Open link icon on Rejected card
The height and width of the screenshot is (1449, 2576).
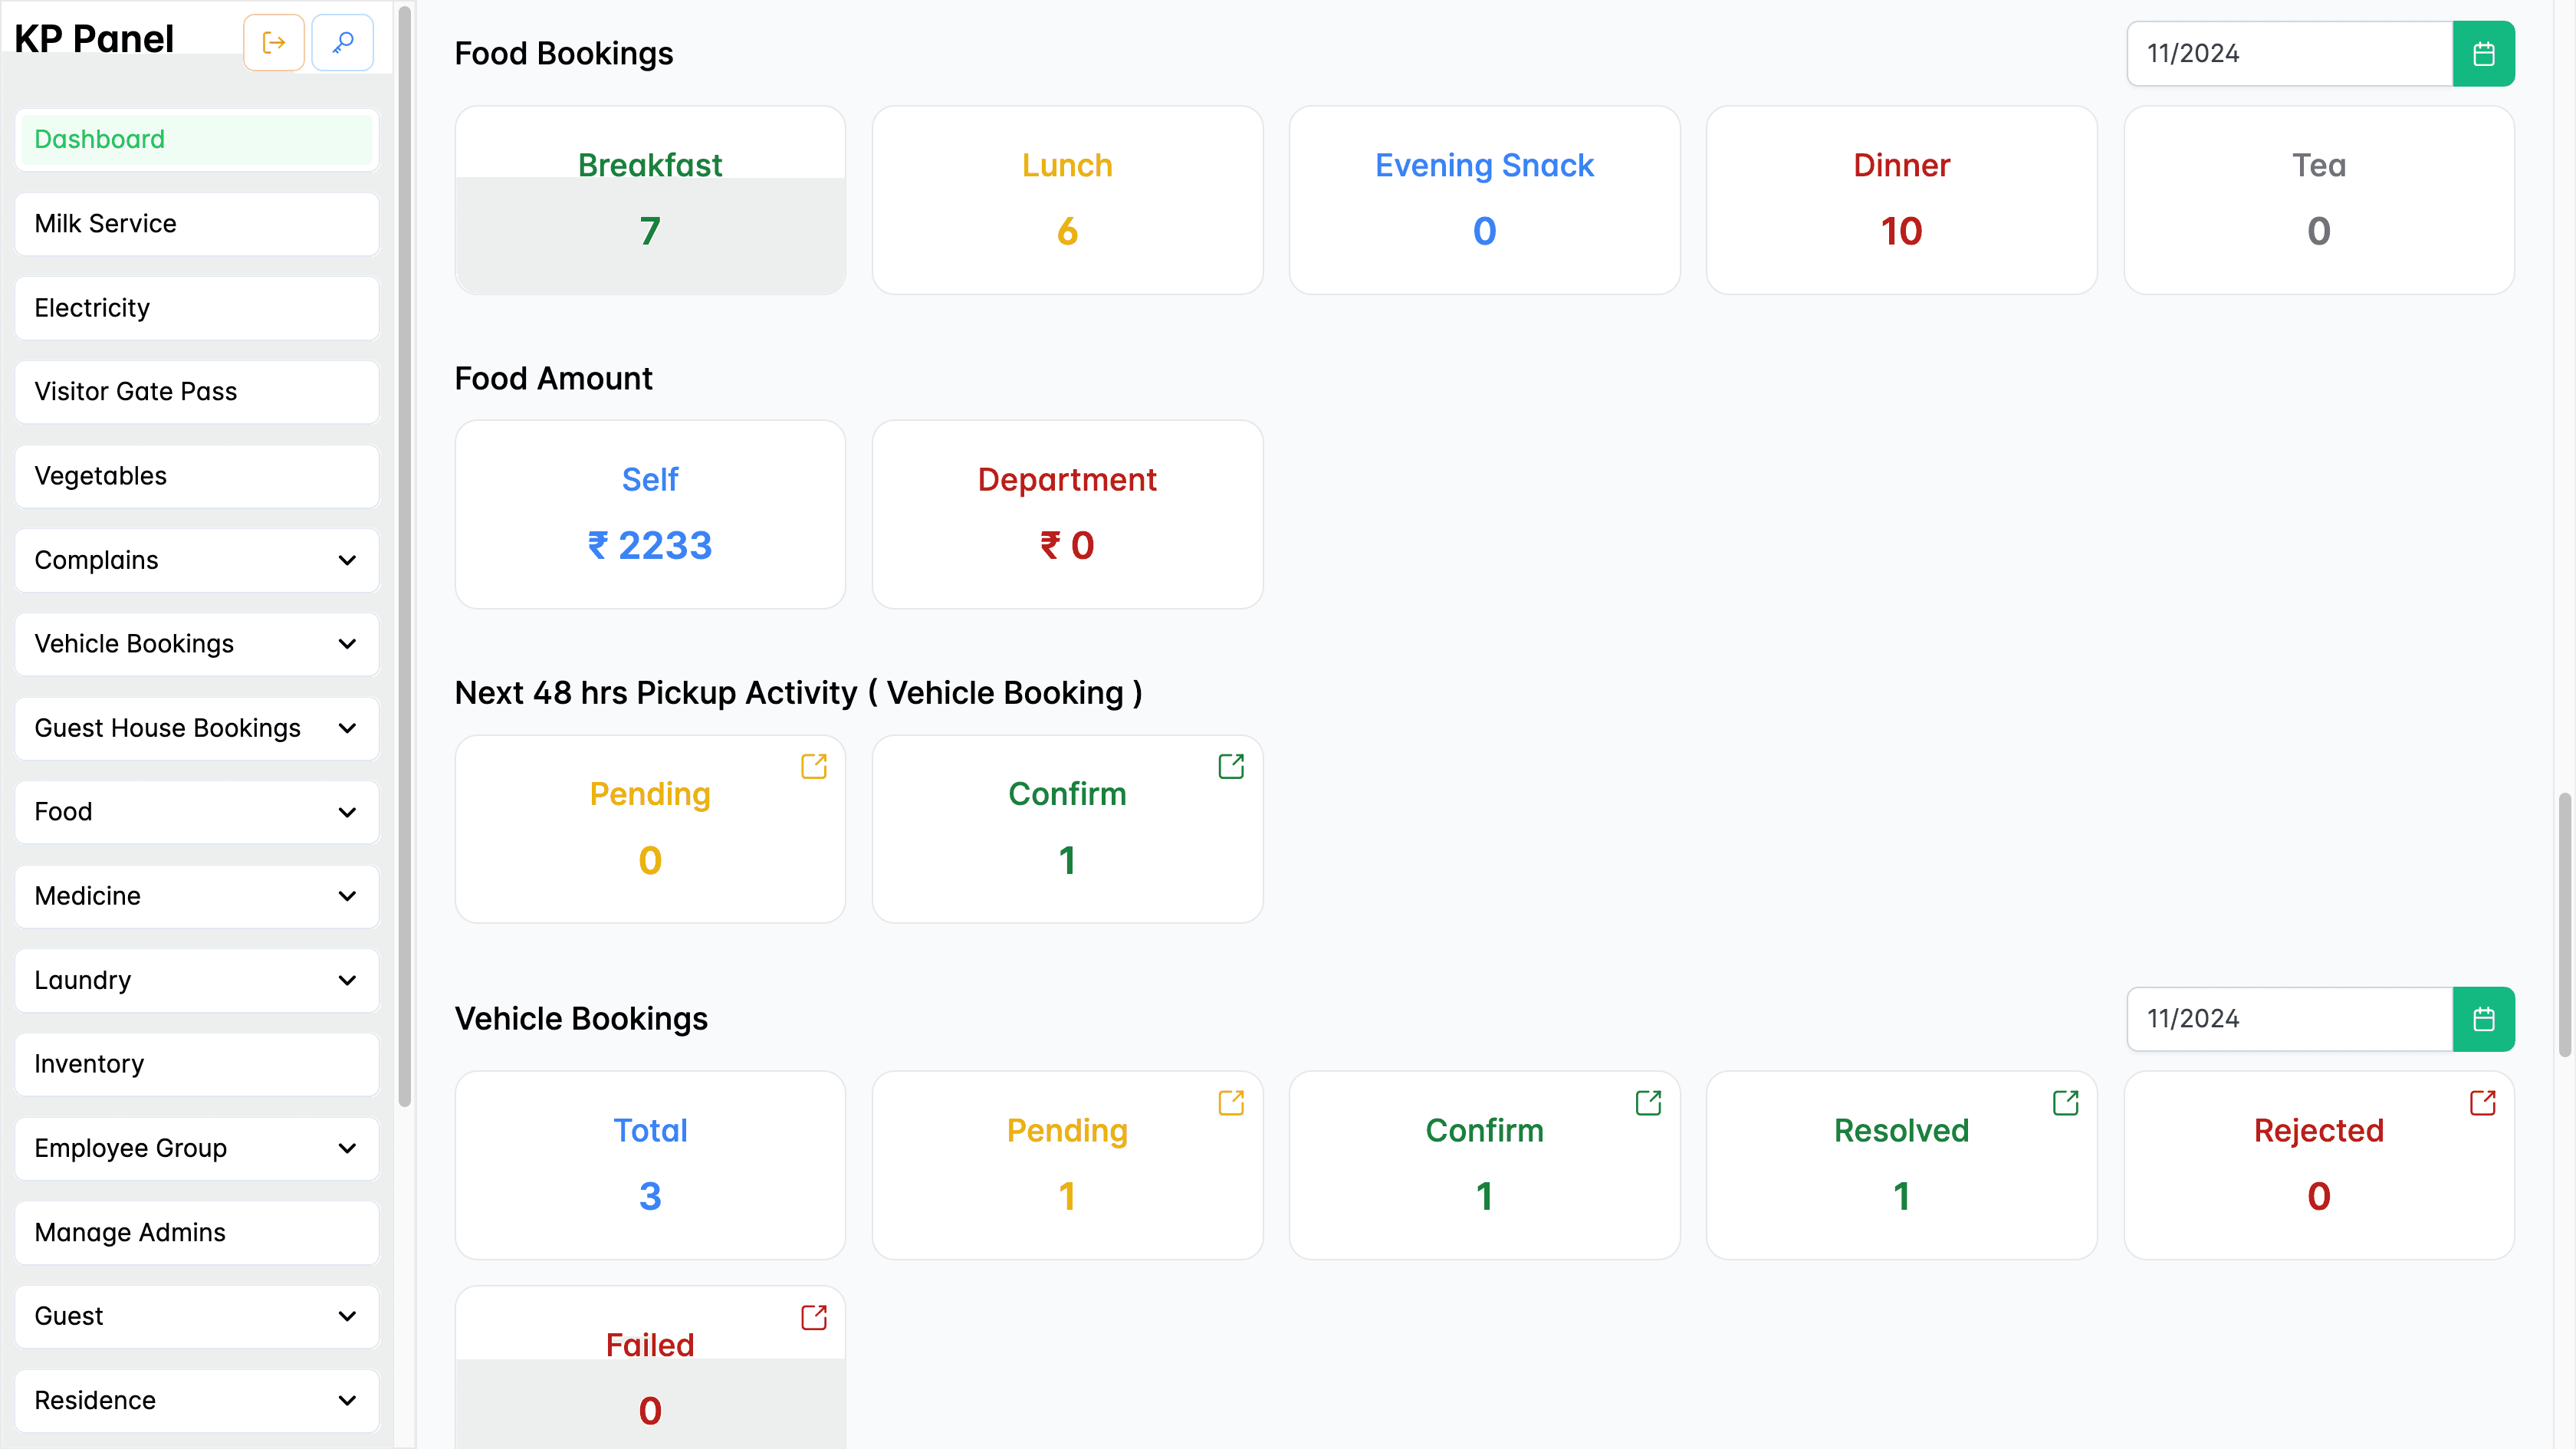click(x=2482, y=1102)
